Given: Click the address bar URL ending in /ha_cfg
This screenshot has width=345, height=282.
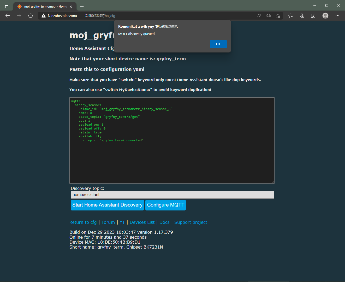Looking at the screenshot, I should 100,16.
